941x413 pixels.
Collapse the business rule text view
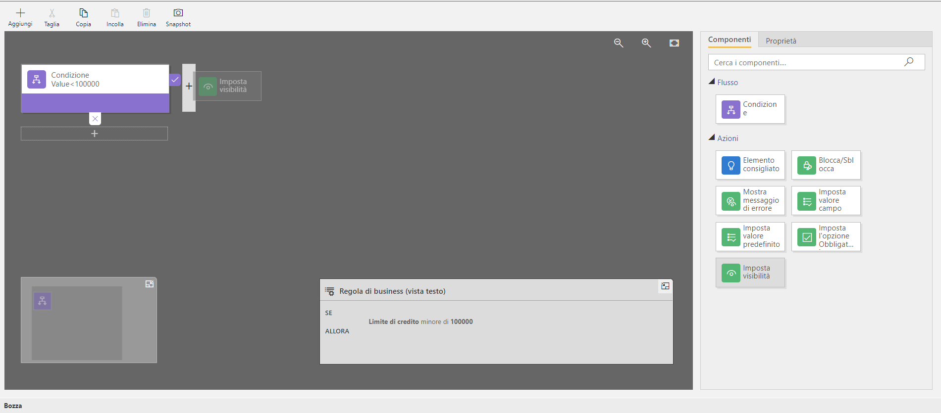(665, 286)
